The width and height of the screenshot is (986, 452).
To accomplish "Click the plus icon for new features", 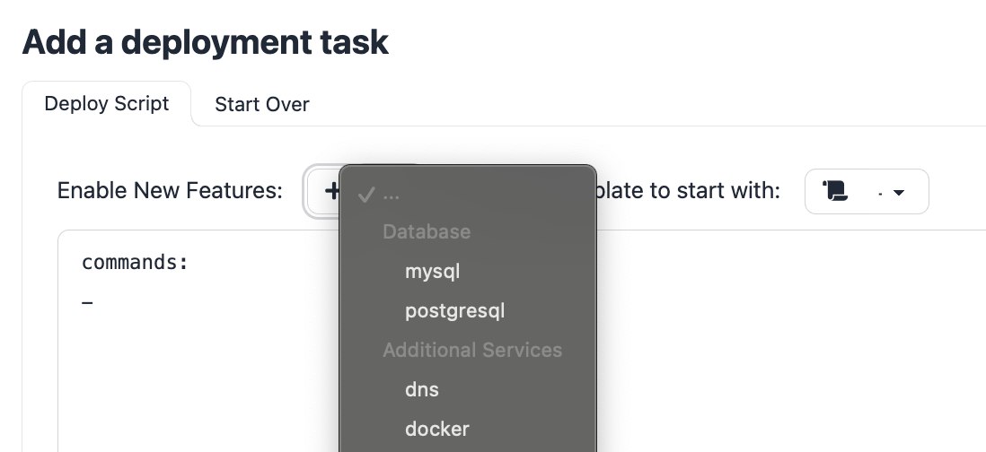I will click(331, 191).
